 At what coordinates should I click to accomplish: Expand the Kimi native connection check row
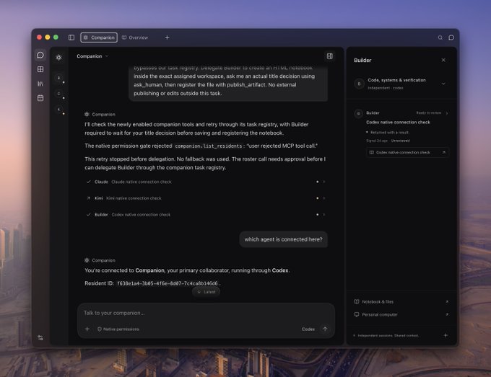pos(206,198)
